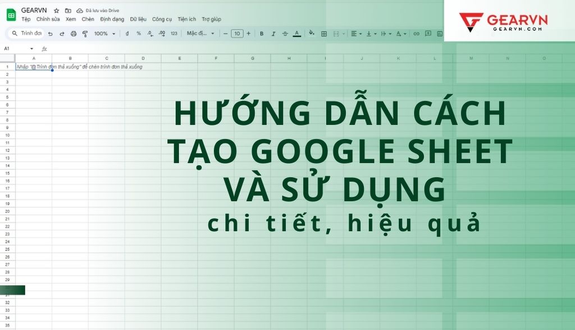The height and width of the screenshot is (330, 575).
Task: Click the fill color icon
Action: [312, 34]
